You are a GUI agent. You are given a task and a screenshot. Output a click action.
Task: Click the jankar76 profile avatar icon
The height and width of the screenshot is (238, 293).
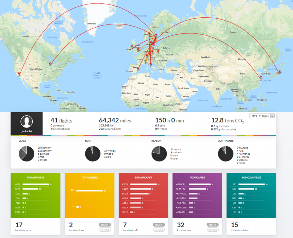click(x=27, y=121)
